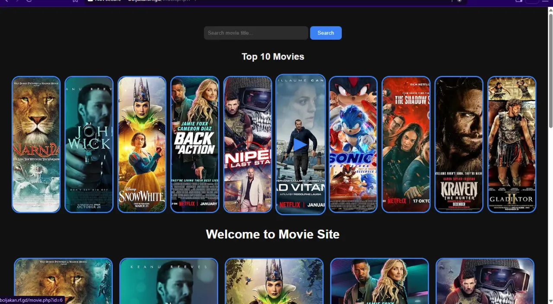Click the play icon on Ad Vitam poster
The image size is (553, 304).
[x=300, y=145]
